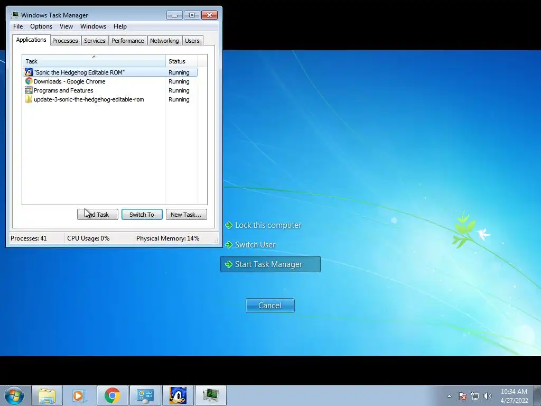Click the End Task button
Screen dimensions: 541x406
click(x=98, y=215)
